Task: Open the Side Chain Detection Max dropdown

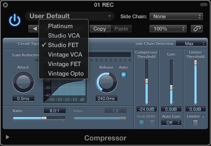Action: click(191, 44)
